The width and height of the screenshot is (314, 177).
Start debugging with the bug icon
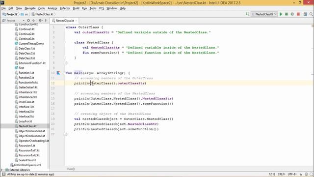pyautogui.click(x=287, y=14)
